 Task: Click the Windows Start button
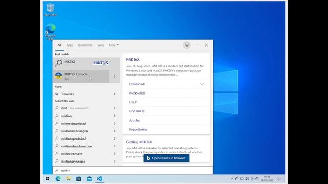coord(48,179)
